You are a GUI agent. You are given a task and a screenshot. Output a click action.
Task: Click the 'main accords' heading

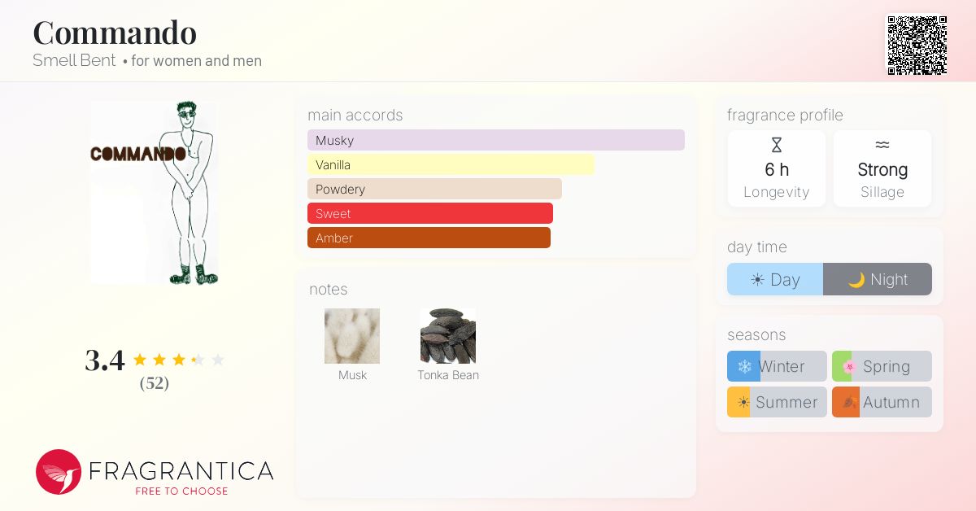355,115
